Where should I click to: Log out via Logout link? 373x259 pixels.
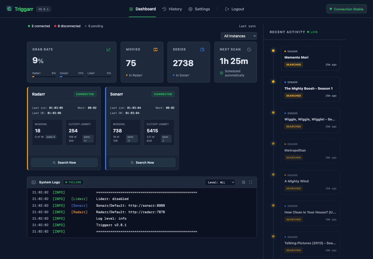pos(235,9)
